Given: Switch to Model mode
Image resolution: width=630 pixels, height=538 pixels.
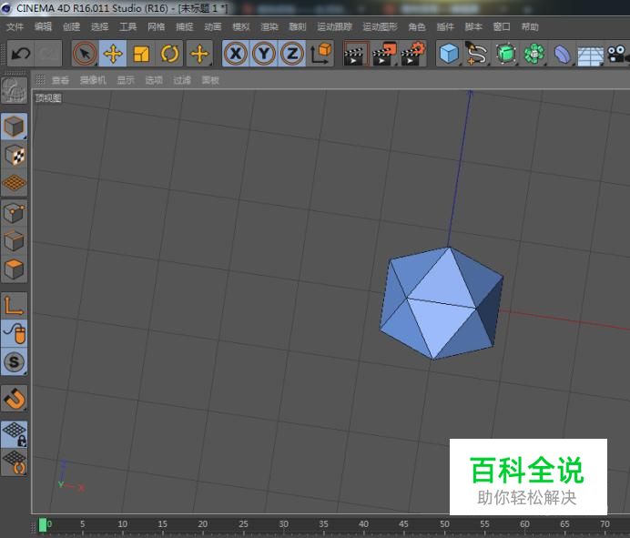Looking at the screenshot, I should (x=14, y=127).
